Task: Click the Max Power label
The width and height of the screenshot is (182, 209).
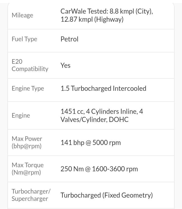Action: 27,139
